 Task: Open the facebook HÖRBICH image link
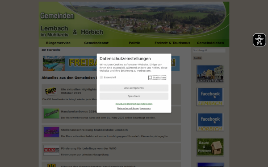210,122
